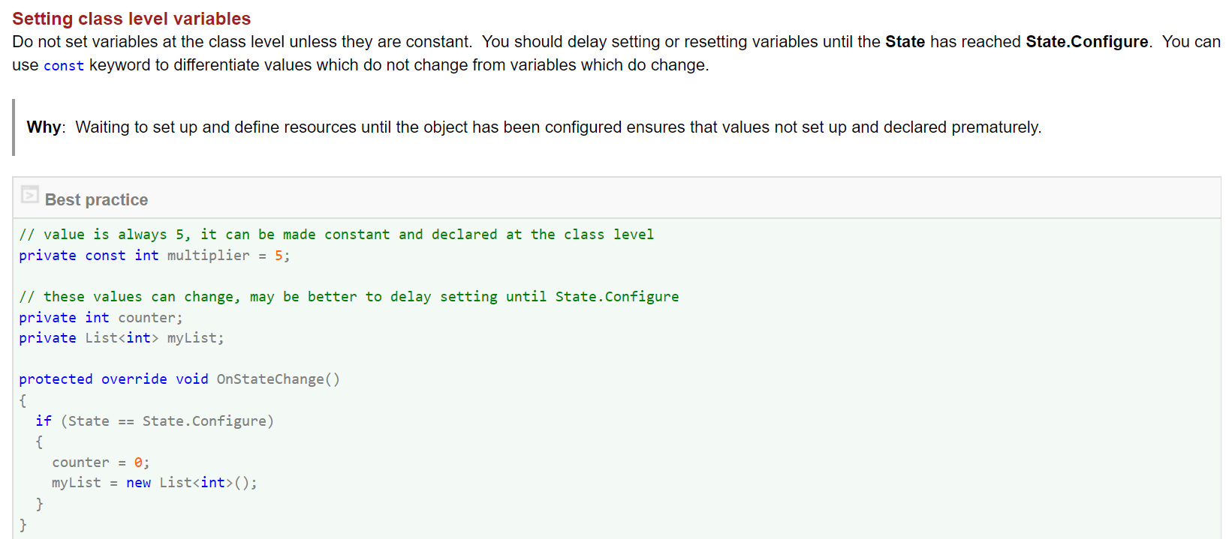Click "counter;" in the private int declaration
Image resolution: width=1232 pixels, height=539 pixels.
point(150,318)
